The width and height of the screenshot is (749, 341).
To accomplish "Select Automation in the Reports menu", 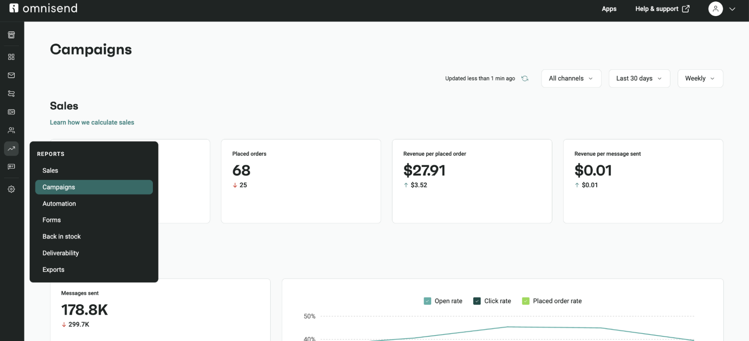I will pyautogui.click(x=59, y=203).
